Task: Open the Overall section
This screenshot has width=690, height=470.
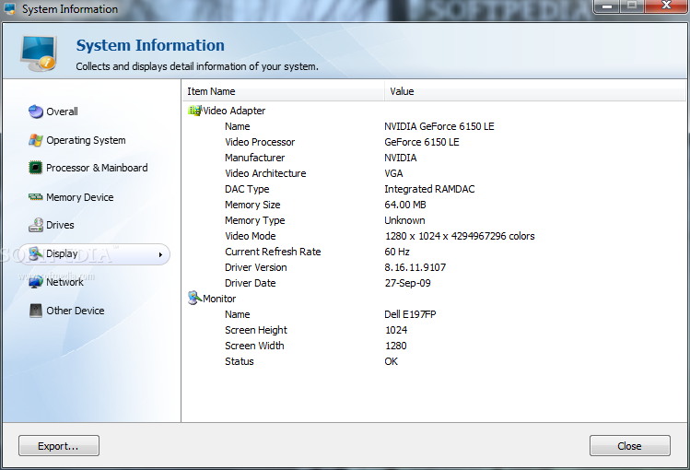Action: [x=62, y=112]
